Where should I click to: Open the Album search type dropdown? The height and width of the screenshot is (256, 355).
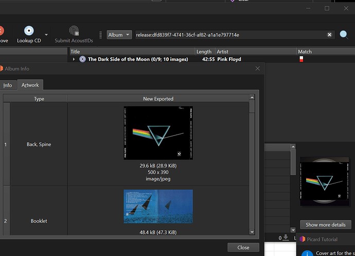(x=119, y=35)
